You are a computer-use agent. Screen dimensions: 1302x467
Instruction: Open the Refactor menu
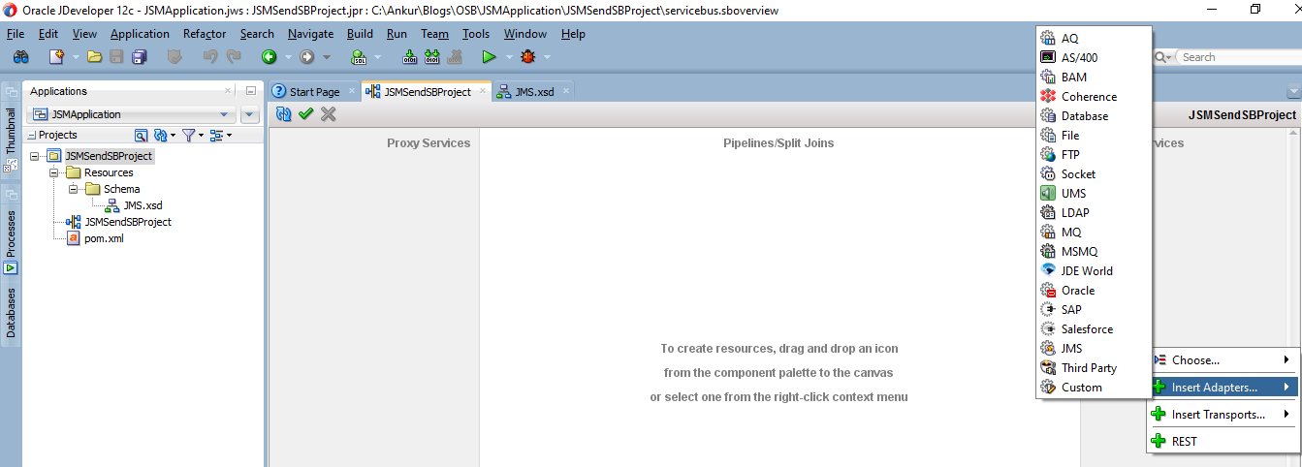coord(205,34)
